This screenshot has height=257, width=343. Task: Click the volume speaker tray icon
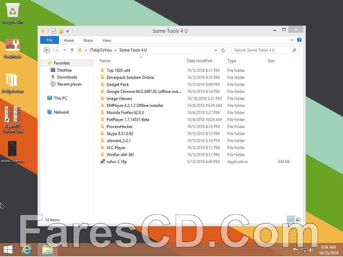(x=311, y=250)
